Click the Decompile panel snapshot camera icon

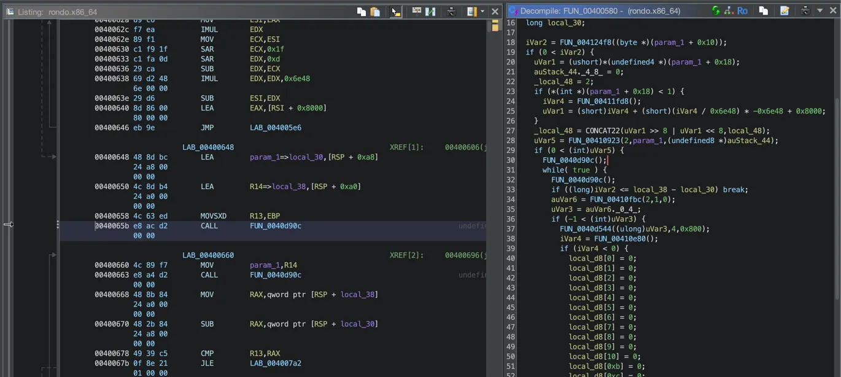[x=805, y=10]
